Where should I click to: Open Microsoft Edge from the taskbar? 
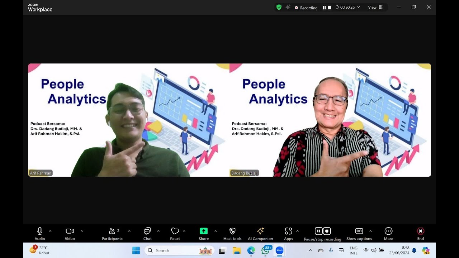click(251, 250)
